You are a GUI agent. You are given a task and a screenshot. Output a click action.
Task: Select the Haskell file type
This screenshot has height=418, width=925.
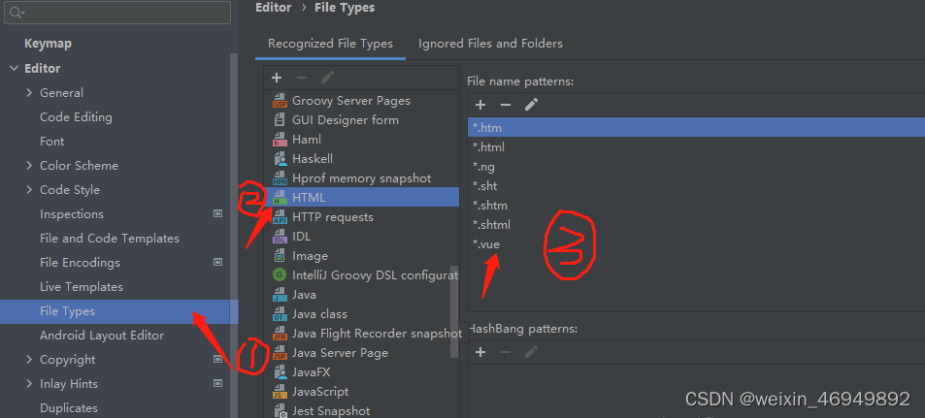tap(362, 159)
